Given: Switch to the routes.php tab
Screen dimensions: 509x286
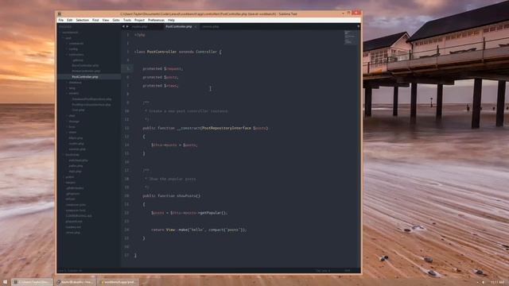Looking at the screenshot, I should 140,26.
